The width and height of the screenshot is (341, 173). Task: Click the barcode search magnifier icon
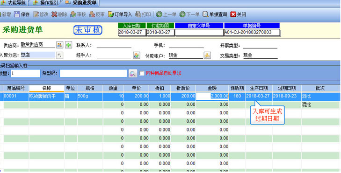pos(133,73)
